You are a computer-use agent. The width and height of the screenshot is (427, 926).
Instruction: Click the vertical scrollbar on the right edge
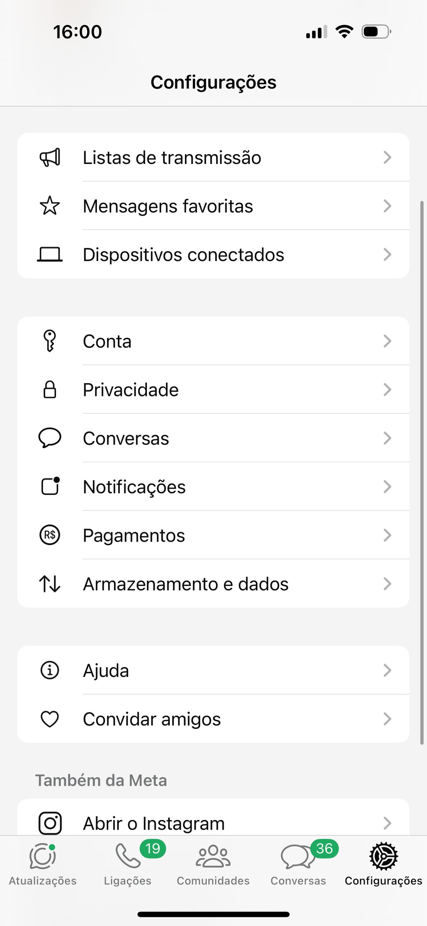[x=422, y=470]
